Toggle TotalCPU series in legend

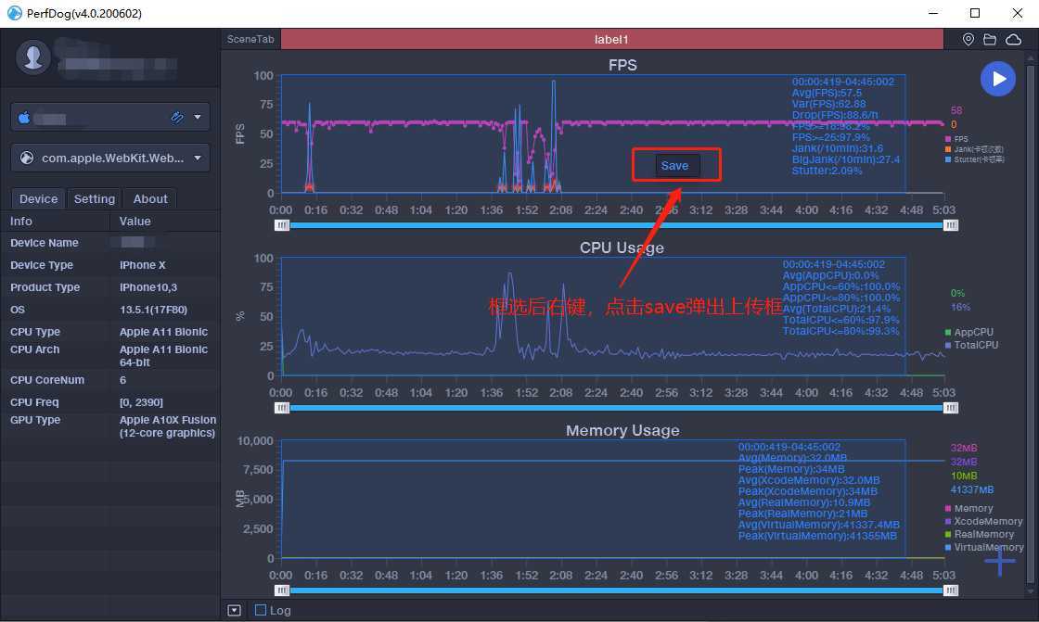point(971,345)
